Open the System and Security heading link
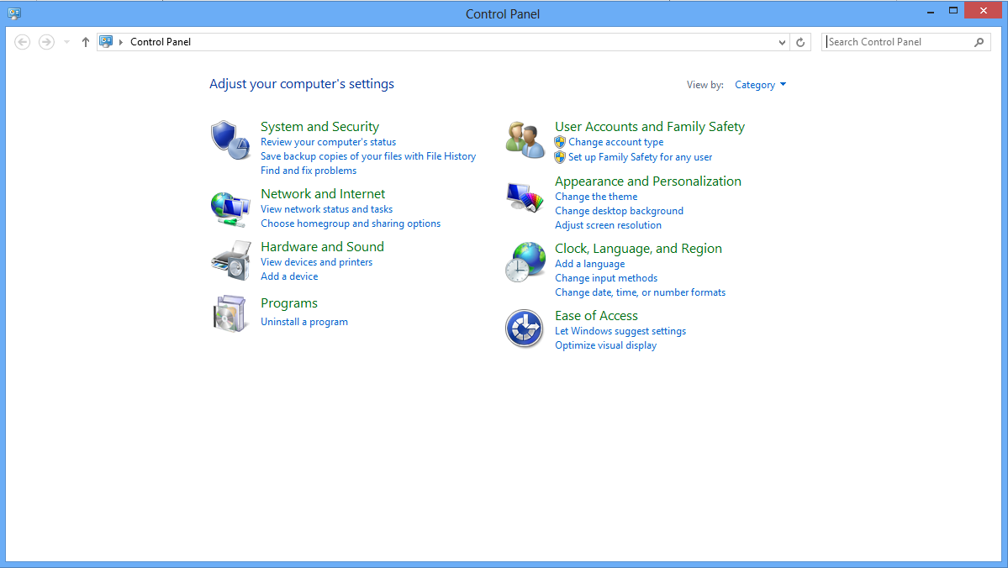Image resolution: width=1008 pixels, height=568 pixels. (x=319, y=127)
